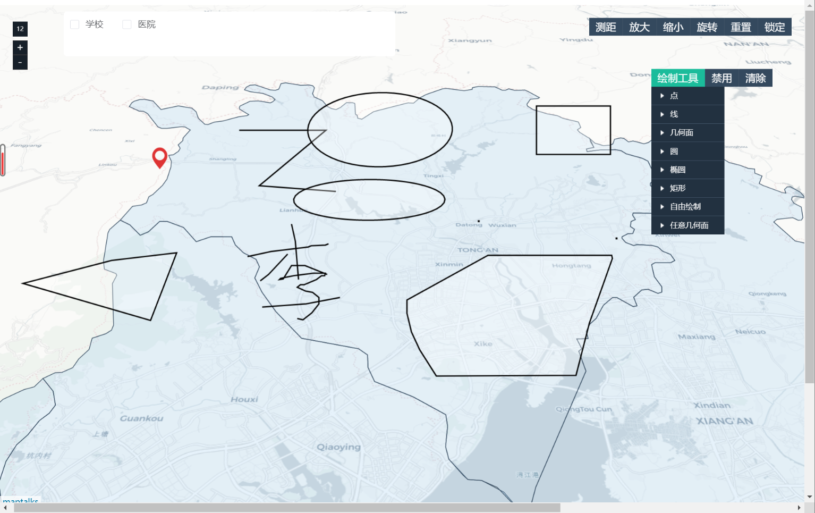
Task: Click the Houxi map label
Action: (244, 399)
